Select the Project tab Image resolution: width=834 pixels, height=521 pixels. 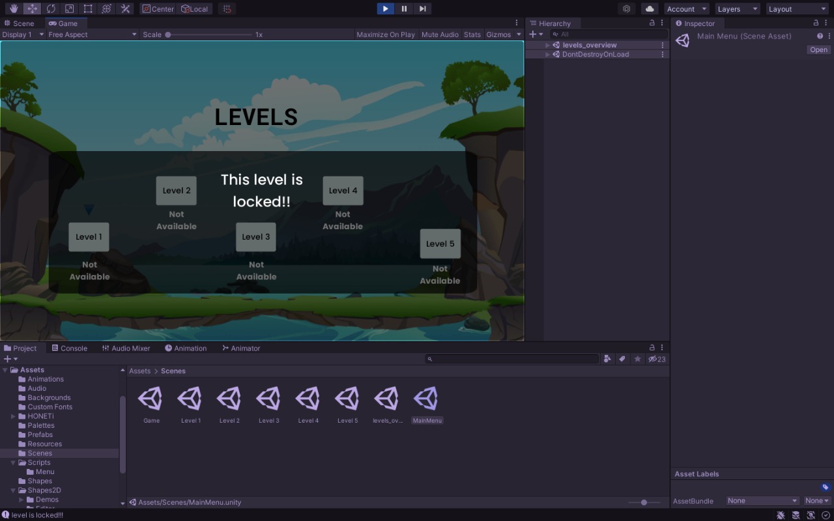tap(20, 348)
